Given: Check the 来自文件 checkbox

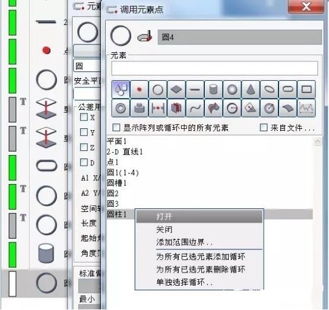Looking at the screenshot, I should click(264, 128).
